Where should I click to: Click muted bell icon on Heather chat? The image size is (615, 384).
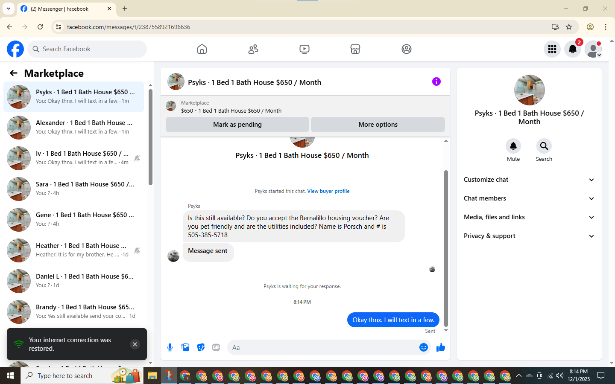pyautogui.click(x=137, y=250)
